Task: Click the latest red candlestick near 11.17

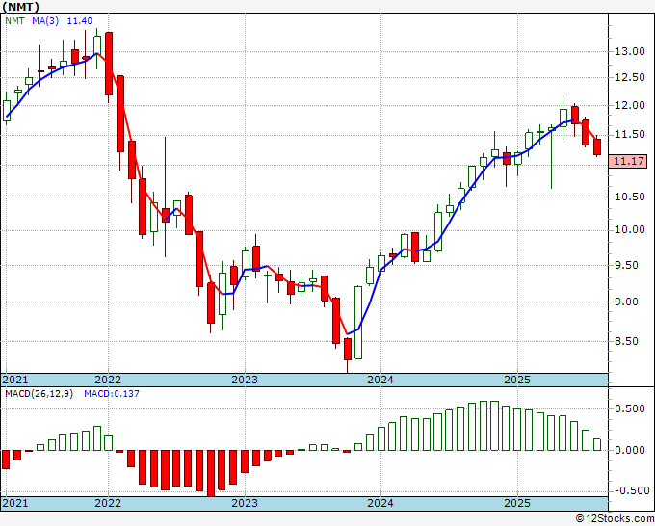Action: coord(597,146)
